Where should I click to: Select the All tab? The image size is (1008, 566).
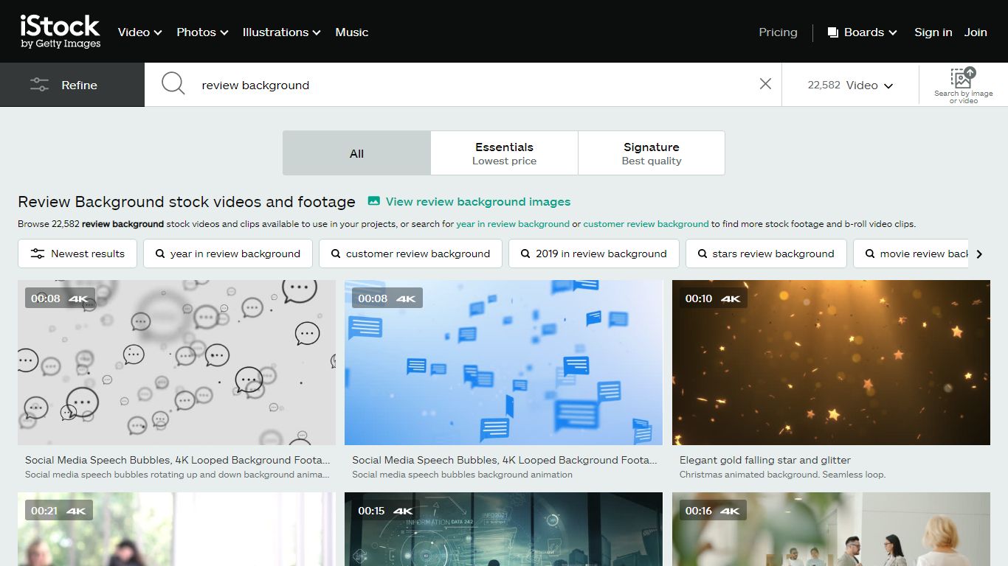click(x=356, y=153)
